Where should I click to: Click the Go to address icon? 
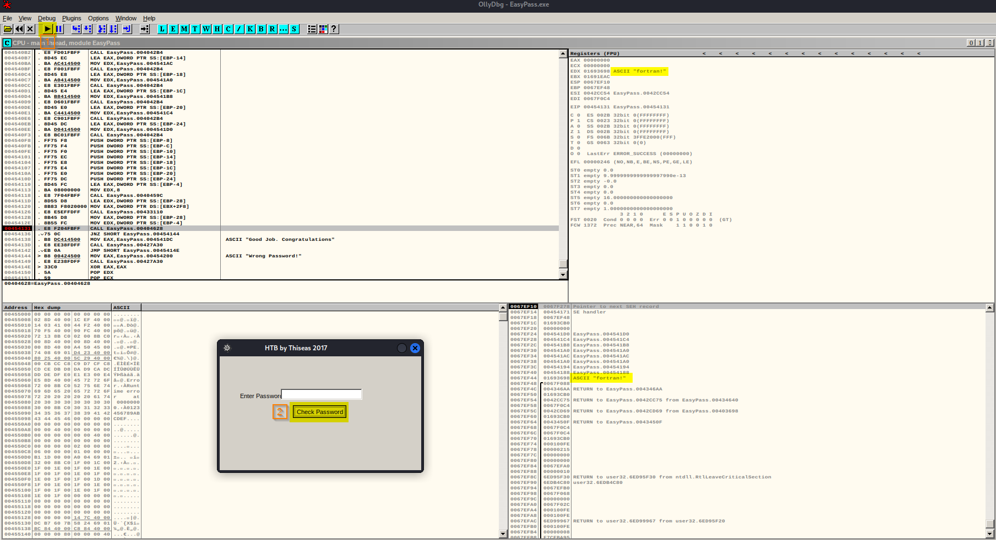coord(145,29)
